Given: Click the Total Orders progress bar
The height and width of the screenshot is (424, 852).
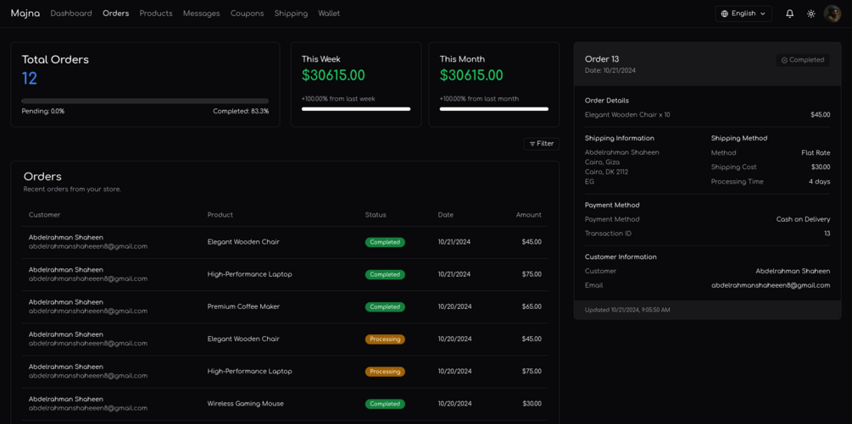Looking at the screenshot, I should 145,101.
